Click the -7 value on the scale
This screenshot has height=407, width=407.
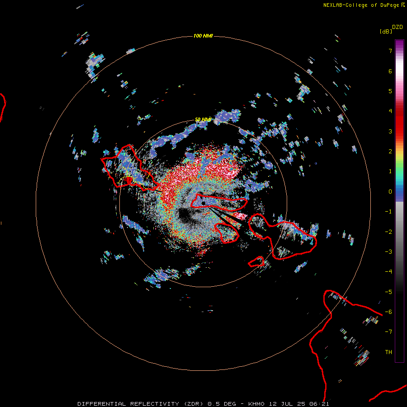pos(388,332)
